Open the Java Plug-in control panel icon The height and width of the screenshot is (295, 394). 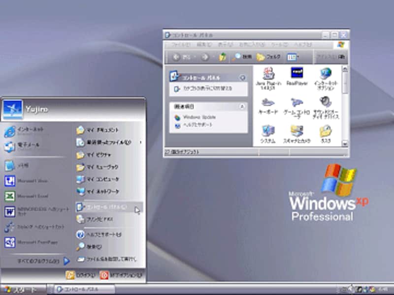coord(268,74)
